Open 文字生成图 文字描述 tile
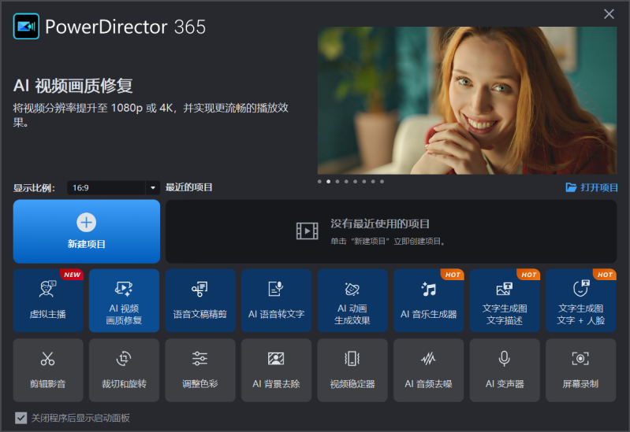630x432 pixels. 505,301
